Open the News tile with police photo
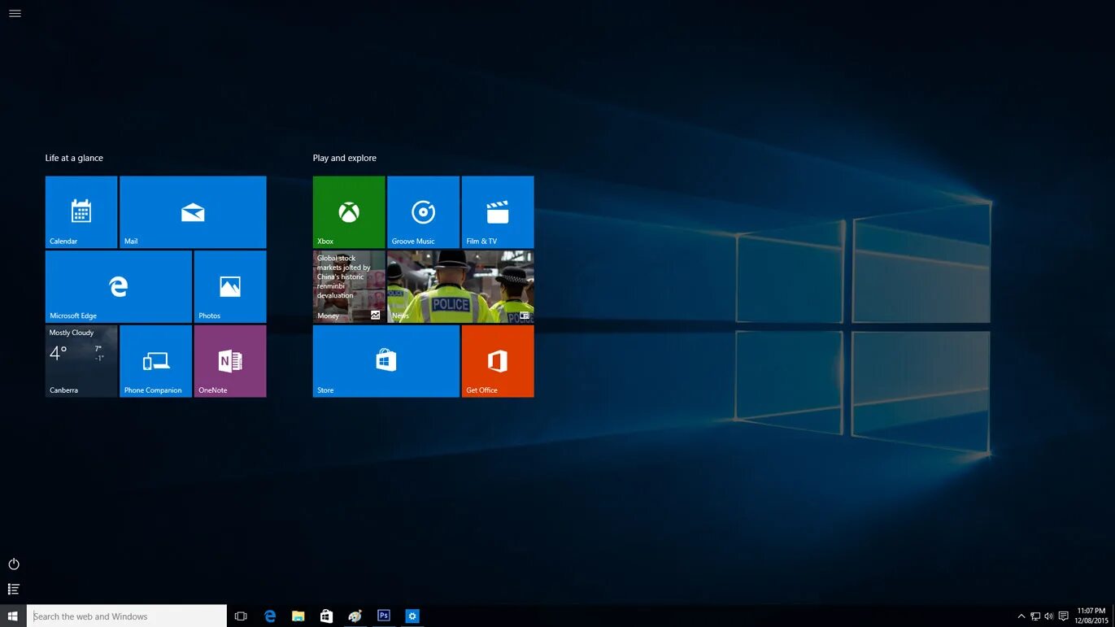The image size is (1115, 627). 460,286
